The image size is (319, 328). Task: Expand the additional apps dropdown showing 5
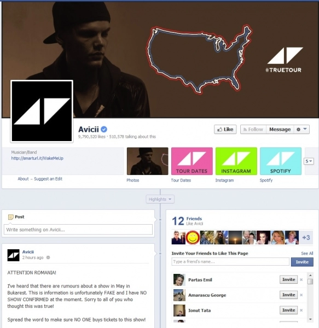tap(309, 161)
